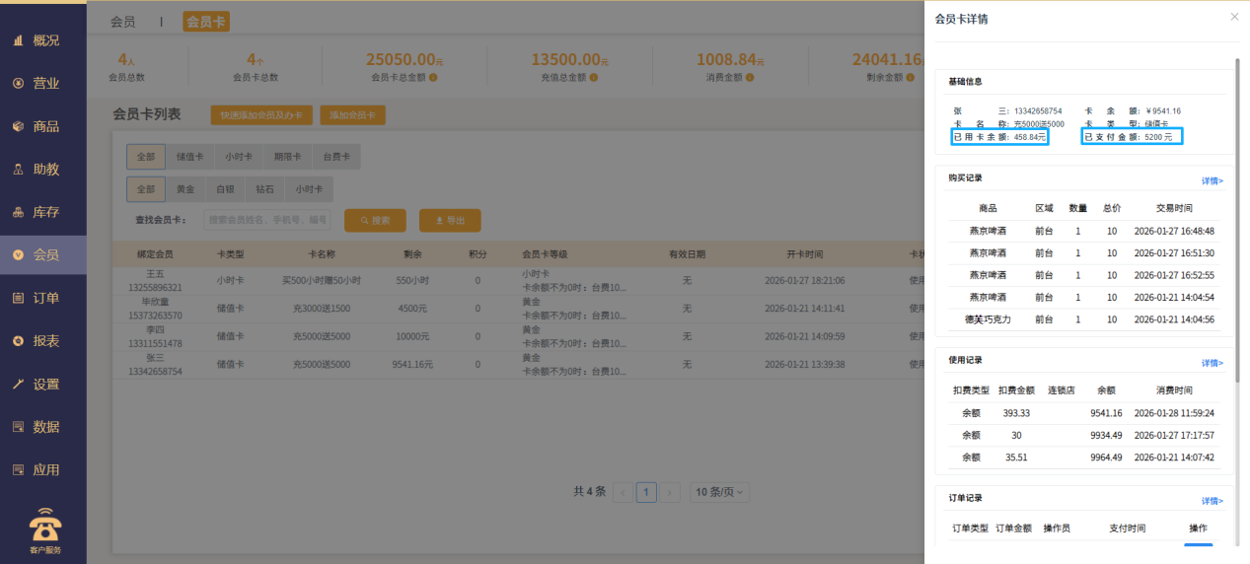Click 详情 link in 购买记录 section
The height and width of the screenshot is (564, 1250).
(x=1212, y=181)
